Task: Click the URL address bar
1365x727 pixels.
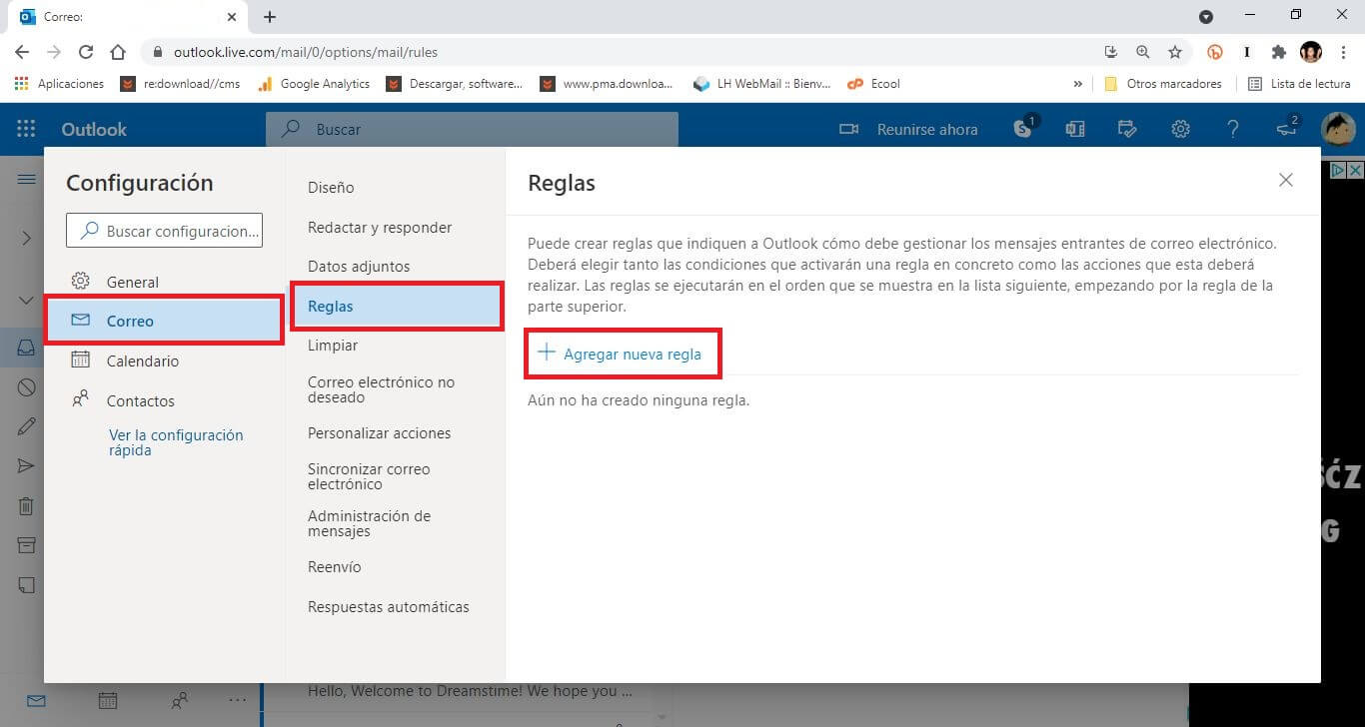Action: tap(620, 52)
